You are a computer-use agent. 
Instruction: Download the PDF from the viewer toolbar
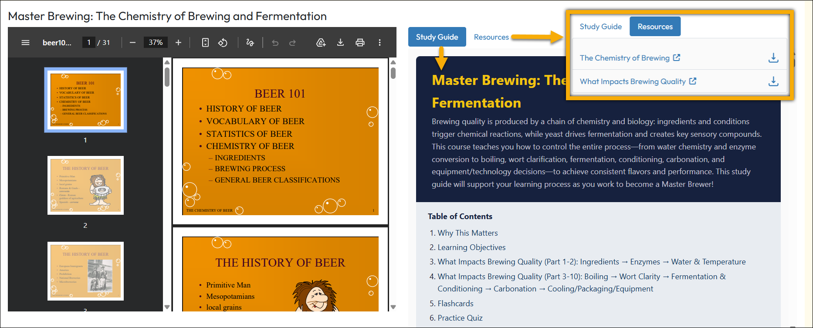(340, 42)
